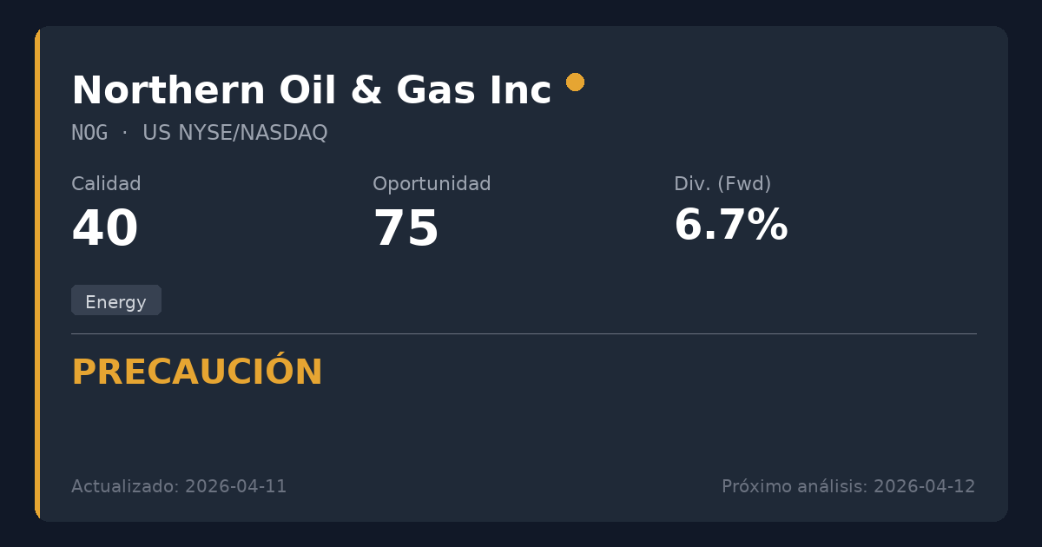
Task: Click the ampersand in company name
Action: point(365,91)
